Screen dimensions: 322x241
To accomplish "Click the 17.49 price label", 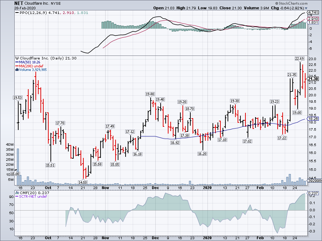I will 110,126.
